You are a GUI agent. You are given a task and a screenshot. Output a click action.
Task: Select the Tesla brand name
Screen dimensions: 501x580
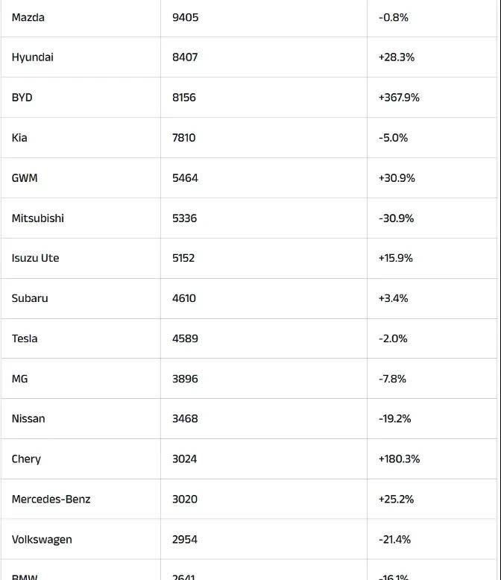pyautogui.click(x=25, y=338)
